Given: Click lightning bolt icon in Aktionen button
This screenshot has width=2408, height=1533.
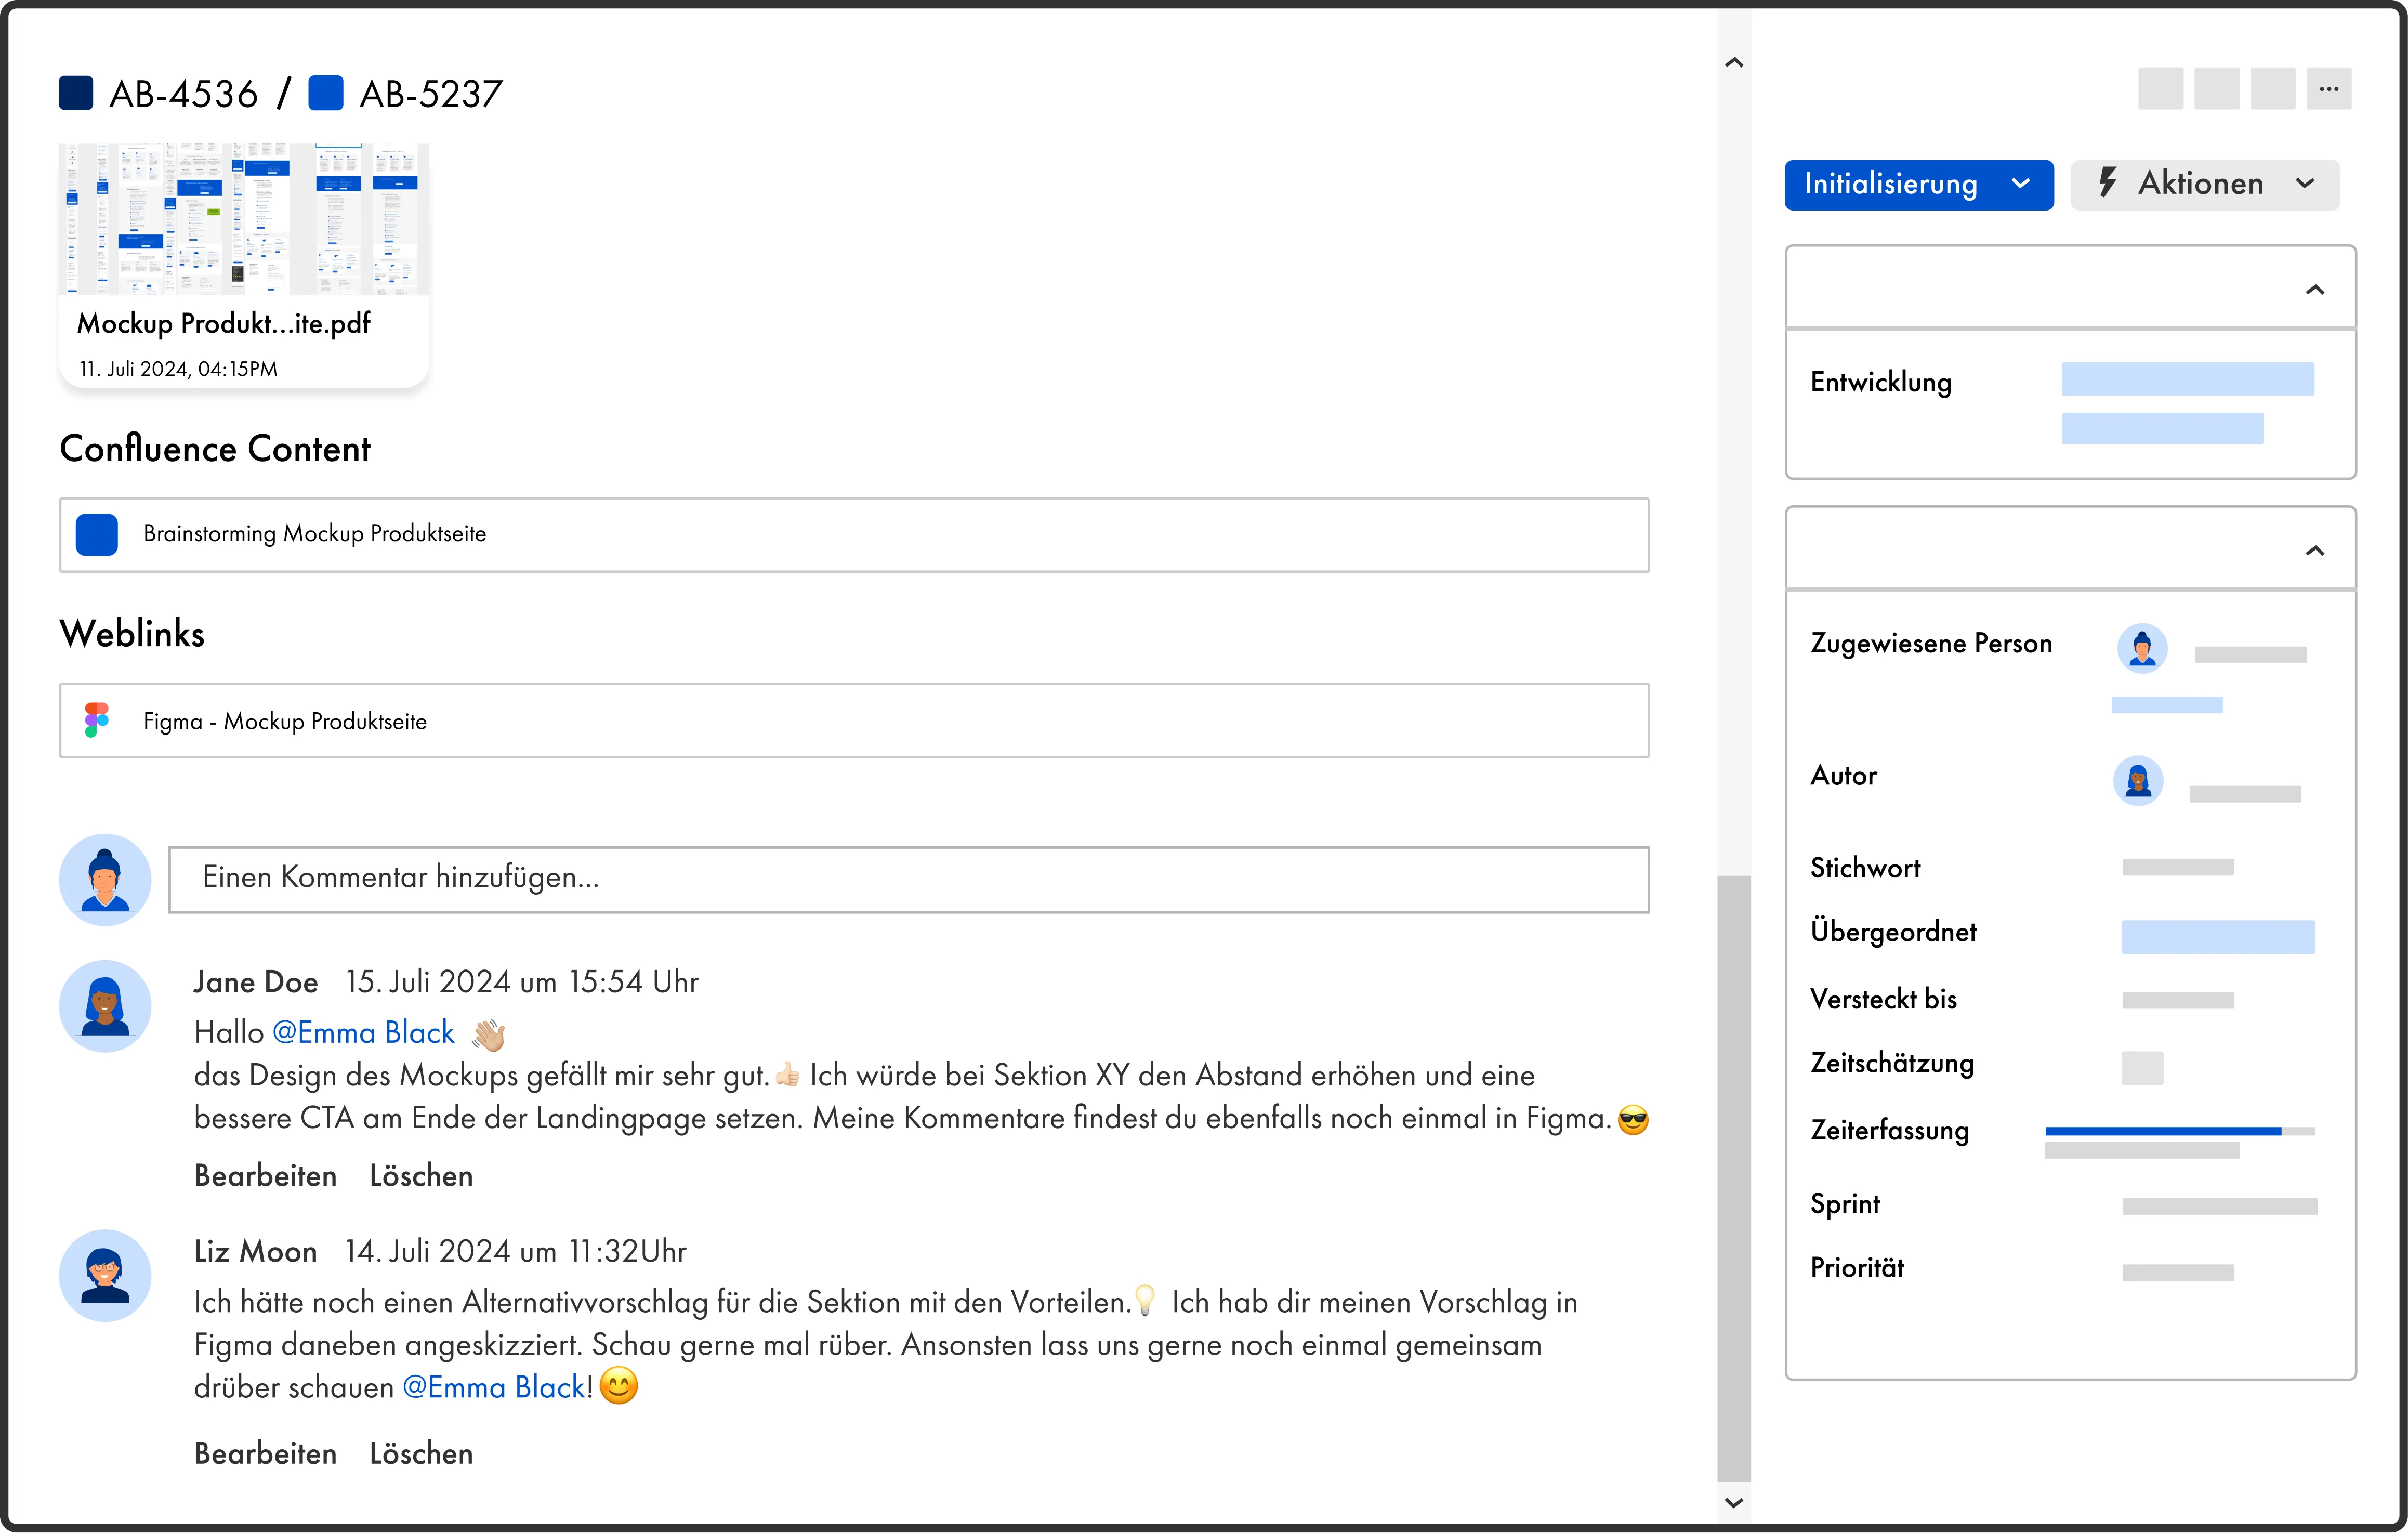Looking at the screenshot, I should (2108, 183).
